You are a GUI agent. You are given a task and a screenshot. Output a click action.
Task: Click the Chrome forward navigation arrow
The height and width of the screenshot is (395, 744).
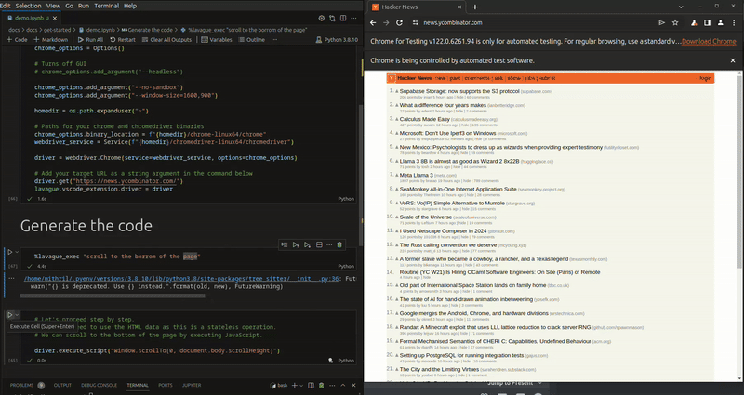(386, 22)
